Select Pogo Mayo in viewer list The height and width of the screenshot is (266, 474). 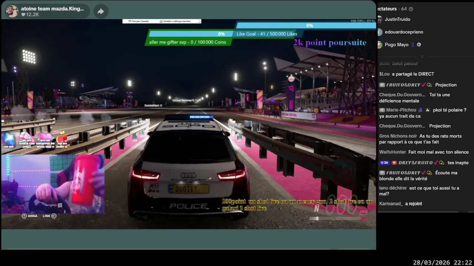point(397,45)
